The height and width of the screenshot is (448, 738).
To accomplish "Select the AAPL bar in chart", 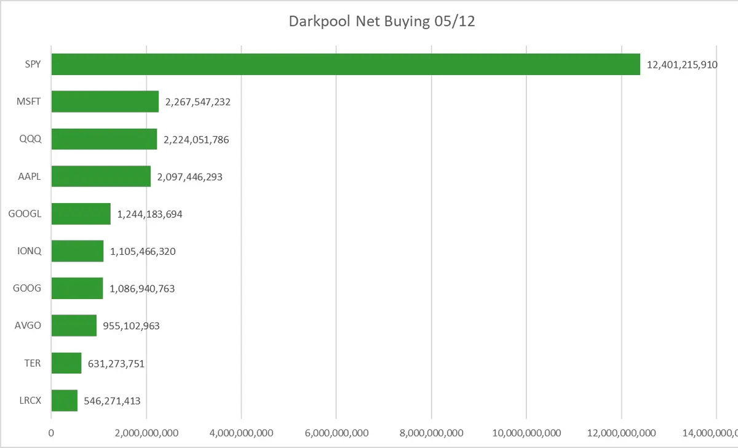I will tap(101, 176).
